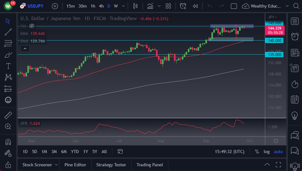Screen dimensions: 302x171
Task: Toggle the log scale
Action: click(266, 152)
